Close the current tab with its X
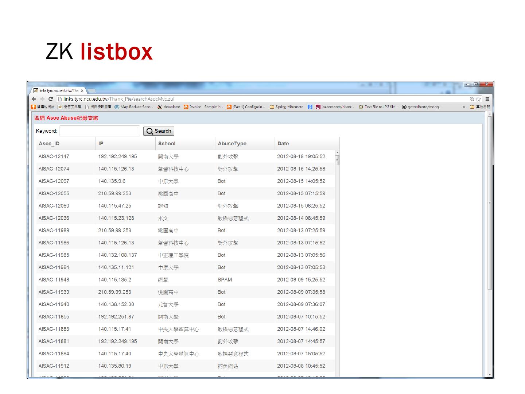The image size is (525, 394). 82,90
